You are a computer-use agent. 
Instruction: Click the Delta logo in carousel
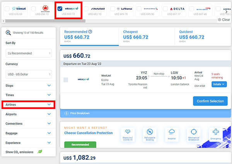pos(177,9)
